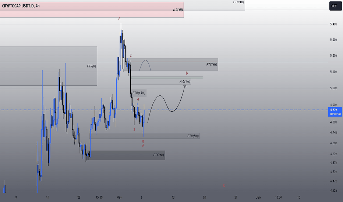
Task: Select the red wave label 4
Action: pos(138,99)
